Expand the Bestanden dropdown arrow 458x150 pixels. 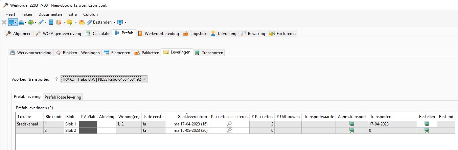(x=114, y=23)
